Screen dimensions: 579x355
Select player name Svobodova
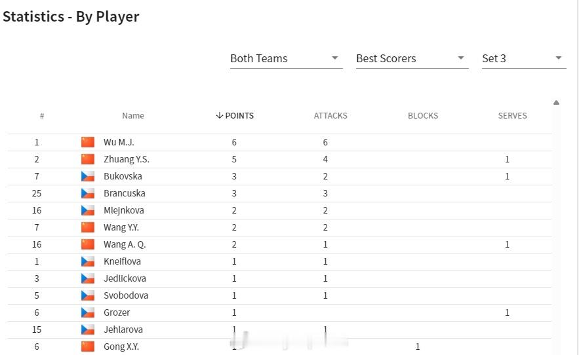click(126, 295)
